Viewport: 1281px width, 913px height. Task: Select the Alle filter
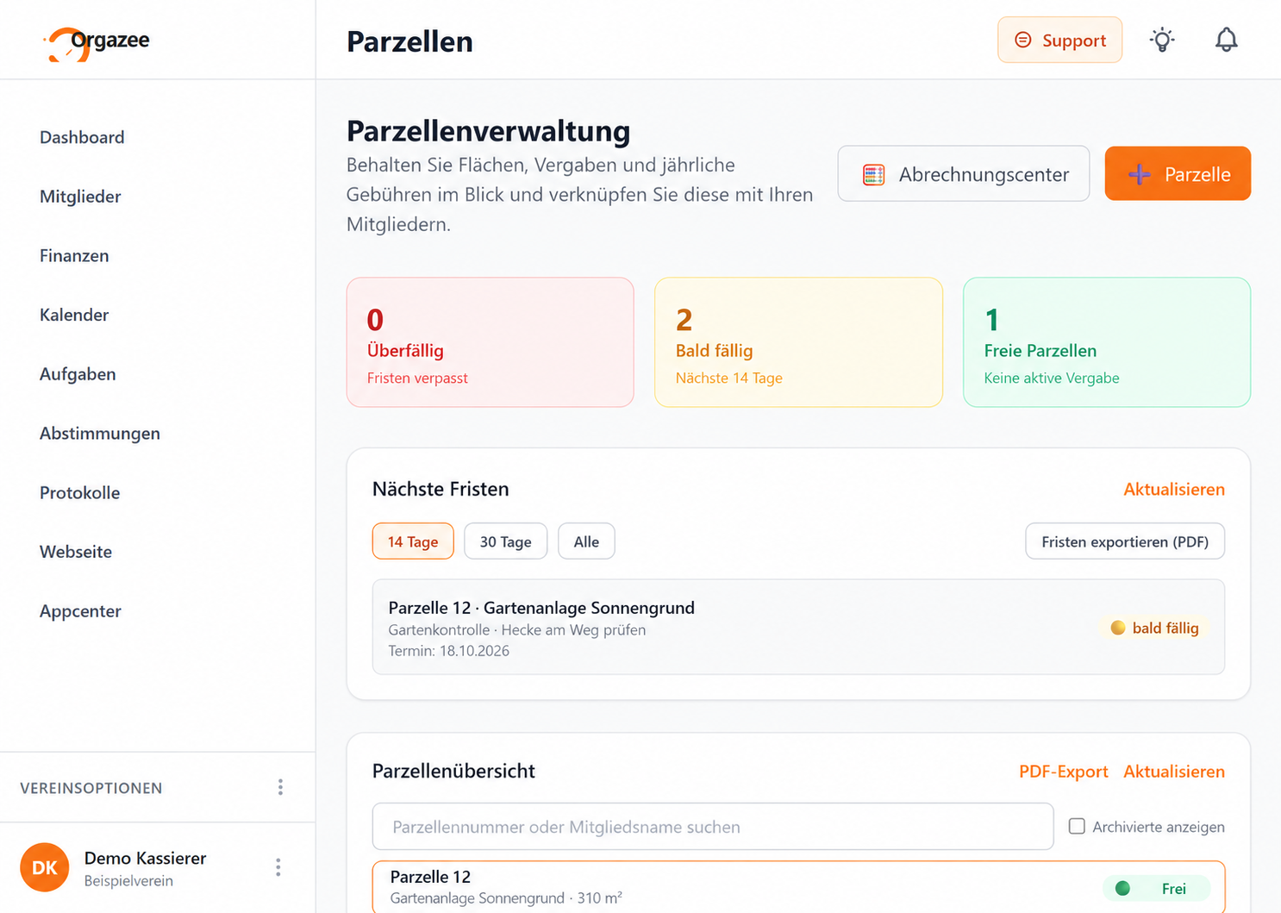(586, 541)
